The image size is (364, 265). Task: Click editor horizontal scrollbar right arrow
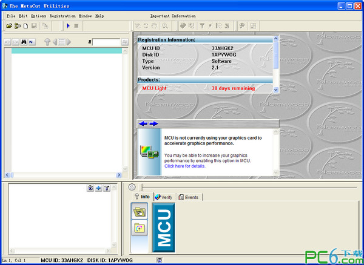coord(119,175)
